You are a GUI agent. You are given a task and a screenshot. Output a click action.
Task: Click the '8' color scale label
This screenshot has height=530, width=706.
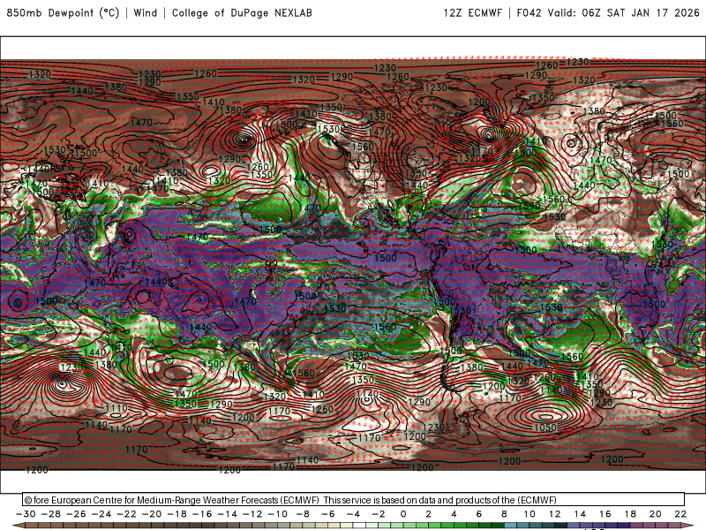504,514
